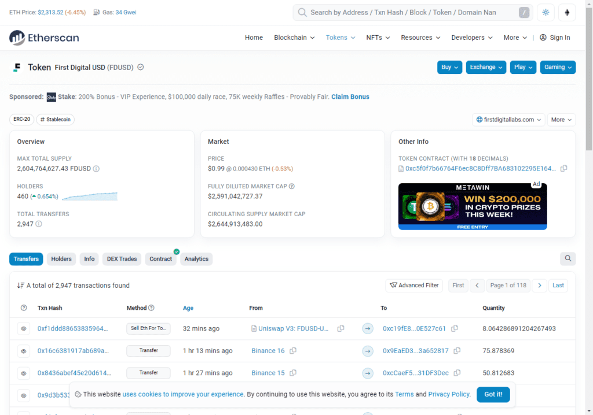The height and width of the screenshot is (415, 593).
Task: Click the verified checkmark next to FDUSD
Action: [x=141, y=67]
